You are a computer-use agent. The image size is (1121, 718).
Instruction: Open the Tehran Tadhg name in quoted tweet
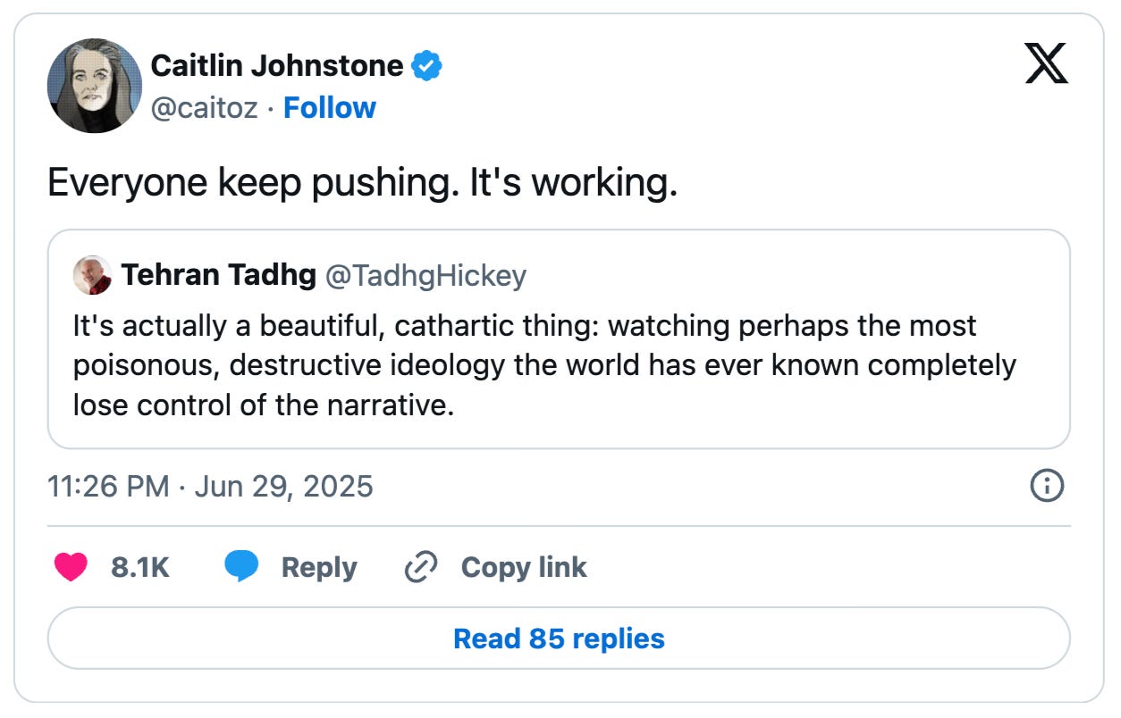pyautogui.click(x=218, y=276)
